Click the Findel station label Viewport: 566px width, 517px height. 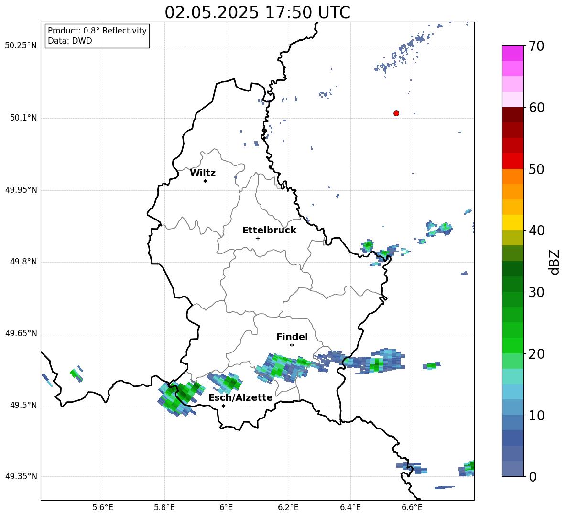(292, 337)
